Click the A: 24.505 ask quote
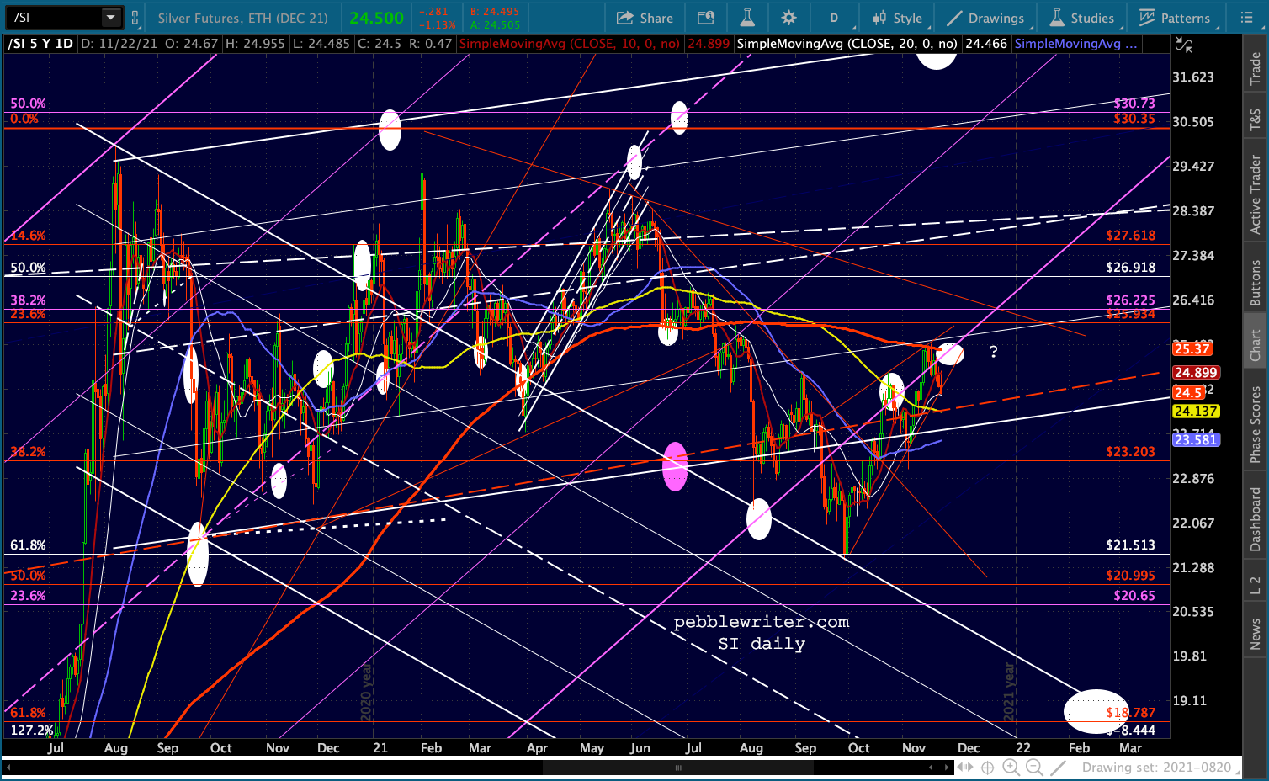Viewport: 1269px width, 781px height. tap(494, 25)
